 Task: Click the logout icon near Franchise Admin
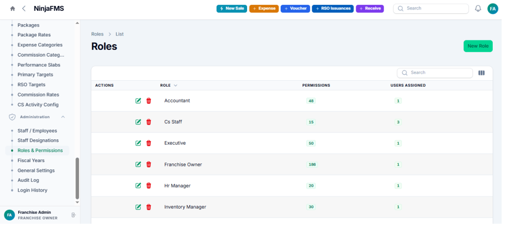(x=74, y=215)
